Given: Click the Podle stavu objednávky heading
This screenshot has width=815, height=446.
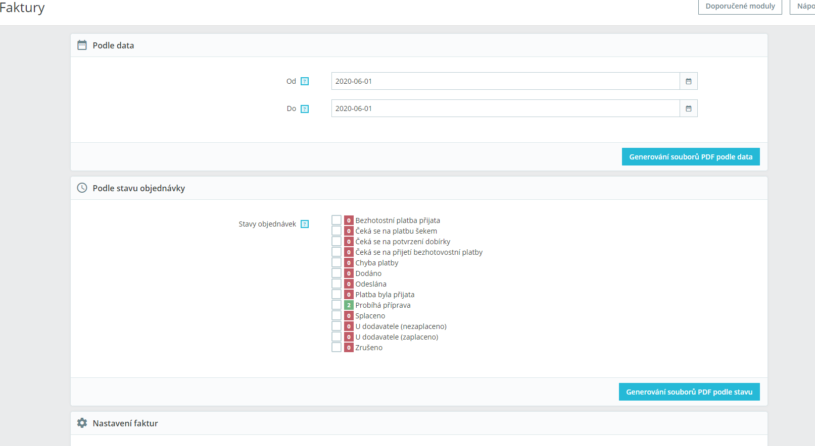Looking at the screenshot, I should (139, 188).
